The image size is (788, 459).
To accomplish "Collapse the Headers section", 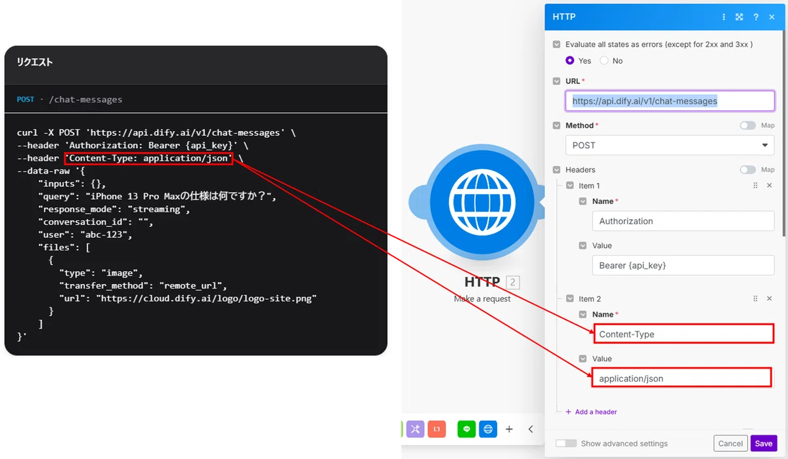I will (x=557, y=170).
